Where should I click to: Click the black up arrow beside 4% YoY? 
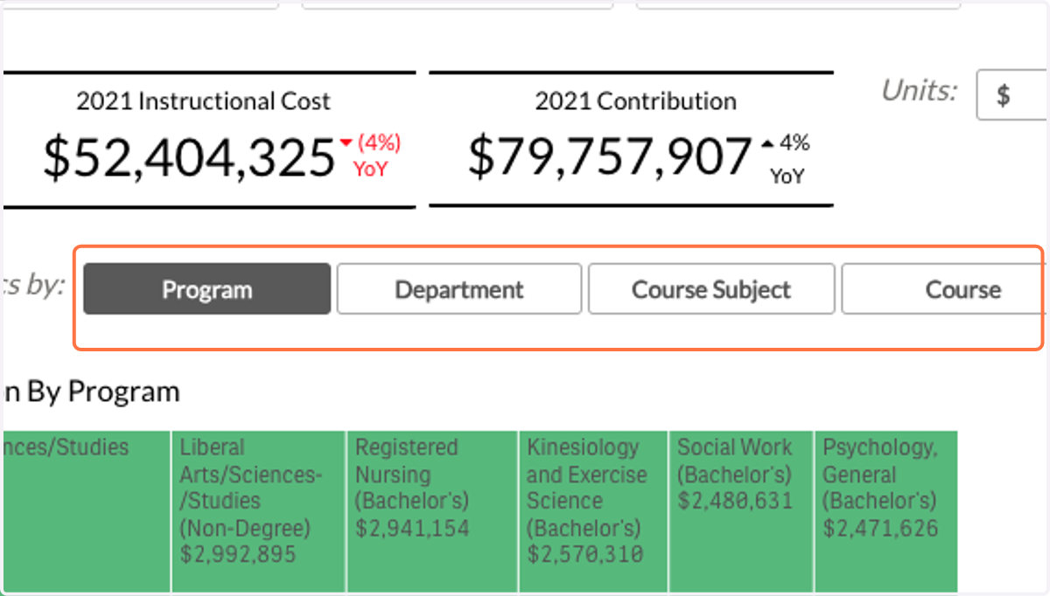pos(767,143)
